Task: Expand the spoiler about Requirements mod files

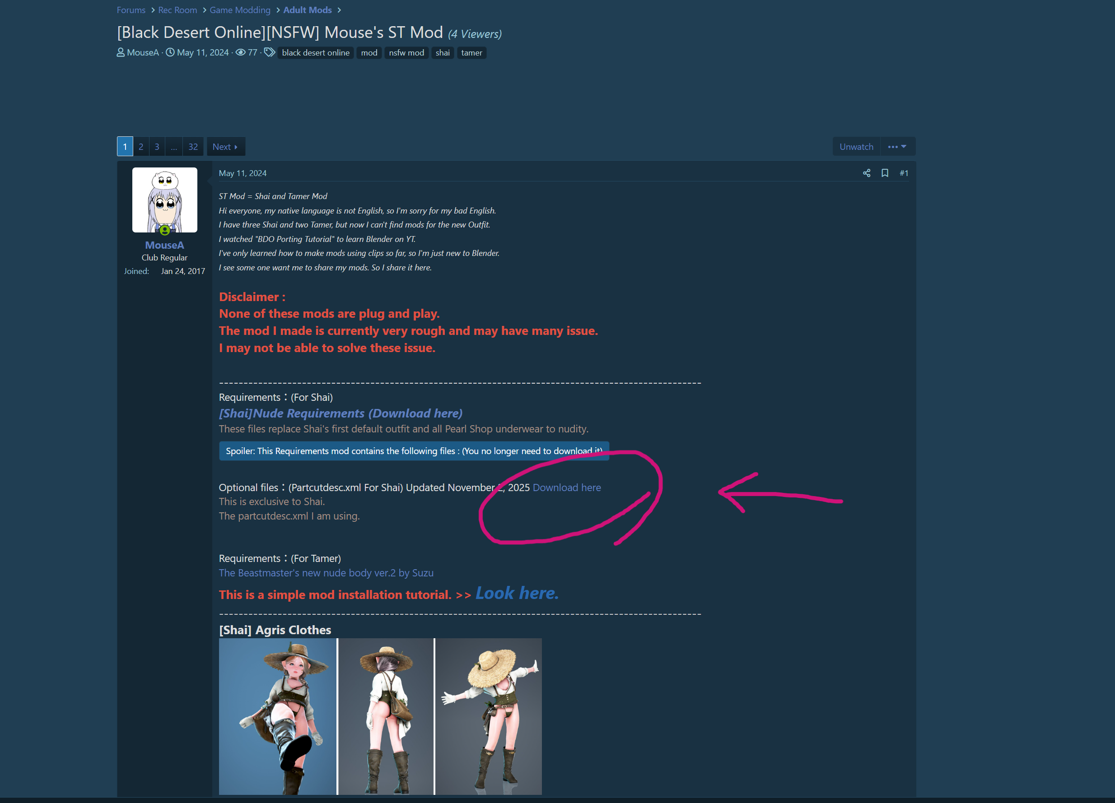Action: pyautogui.click(x=414, y=450)
